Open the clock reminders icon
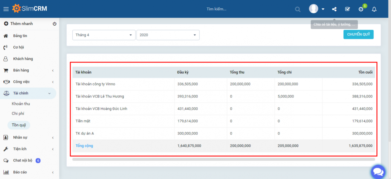Image resolution: width=391 pixels, height=179 pixels. (361, 9)
